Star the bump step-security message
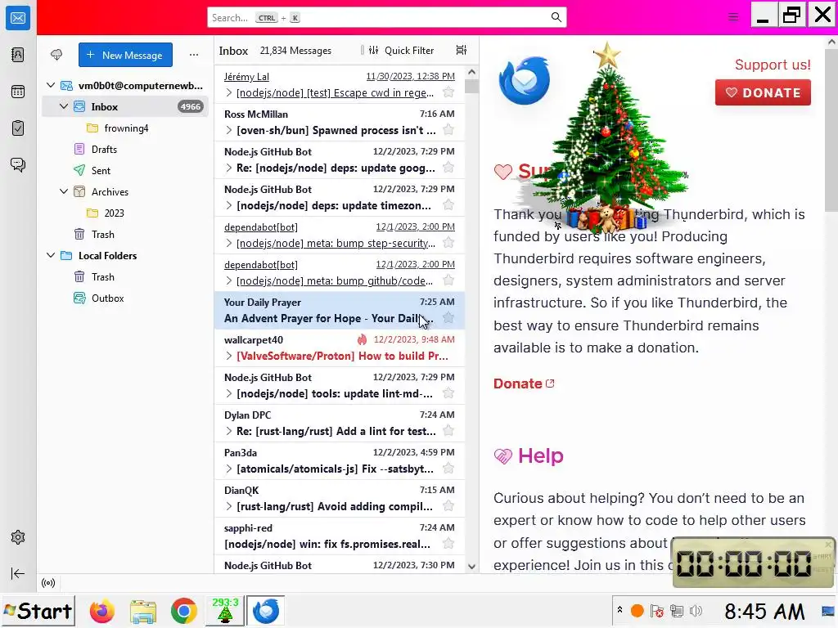The height and width of the screenshot is (628, 838). pyautogui.click(x=448, y=243)
